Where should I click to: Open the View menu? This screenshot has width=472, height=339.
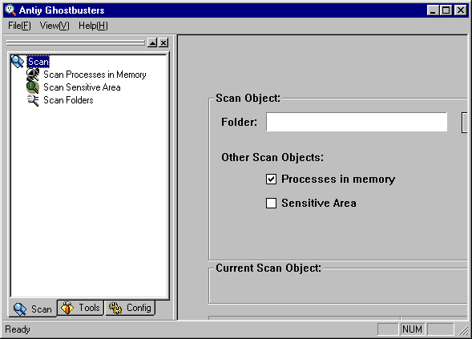[54, 26]
